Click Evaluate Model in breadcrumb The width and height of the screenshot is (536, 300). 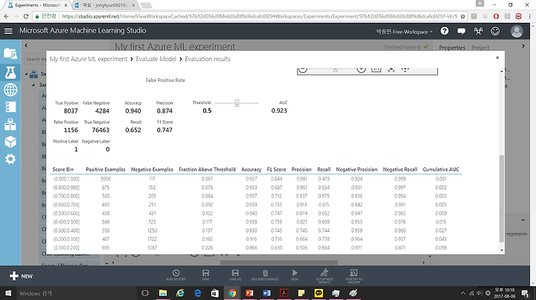156,59
